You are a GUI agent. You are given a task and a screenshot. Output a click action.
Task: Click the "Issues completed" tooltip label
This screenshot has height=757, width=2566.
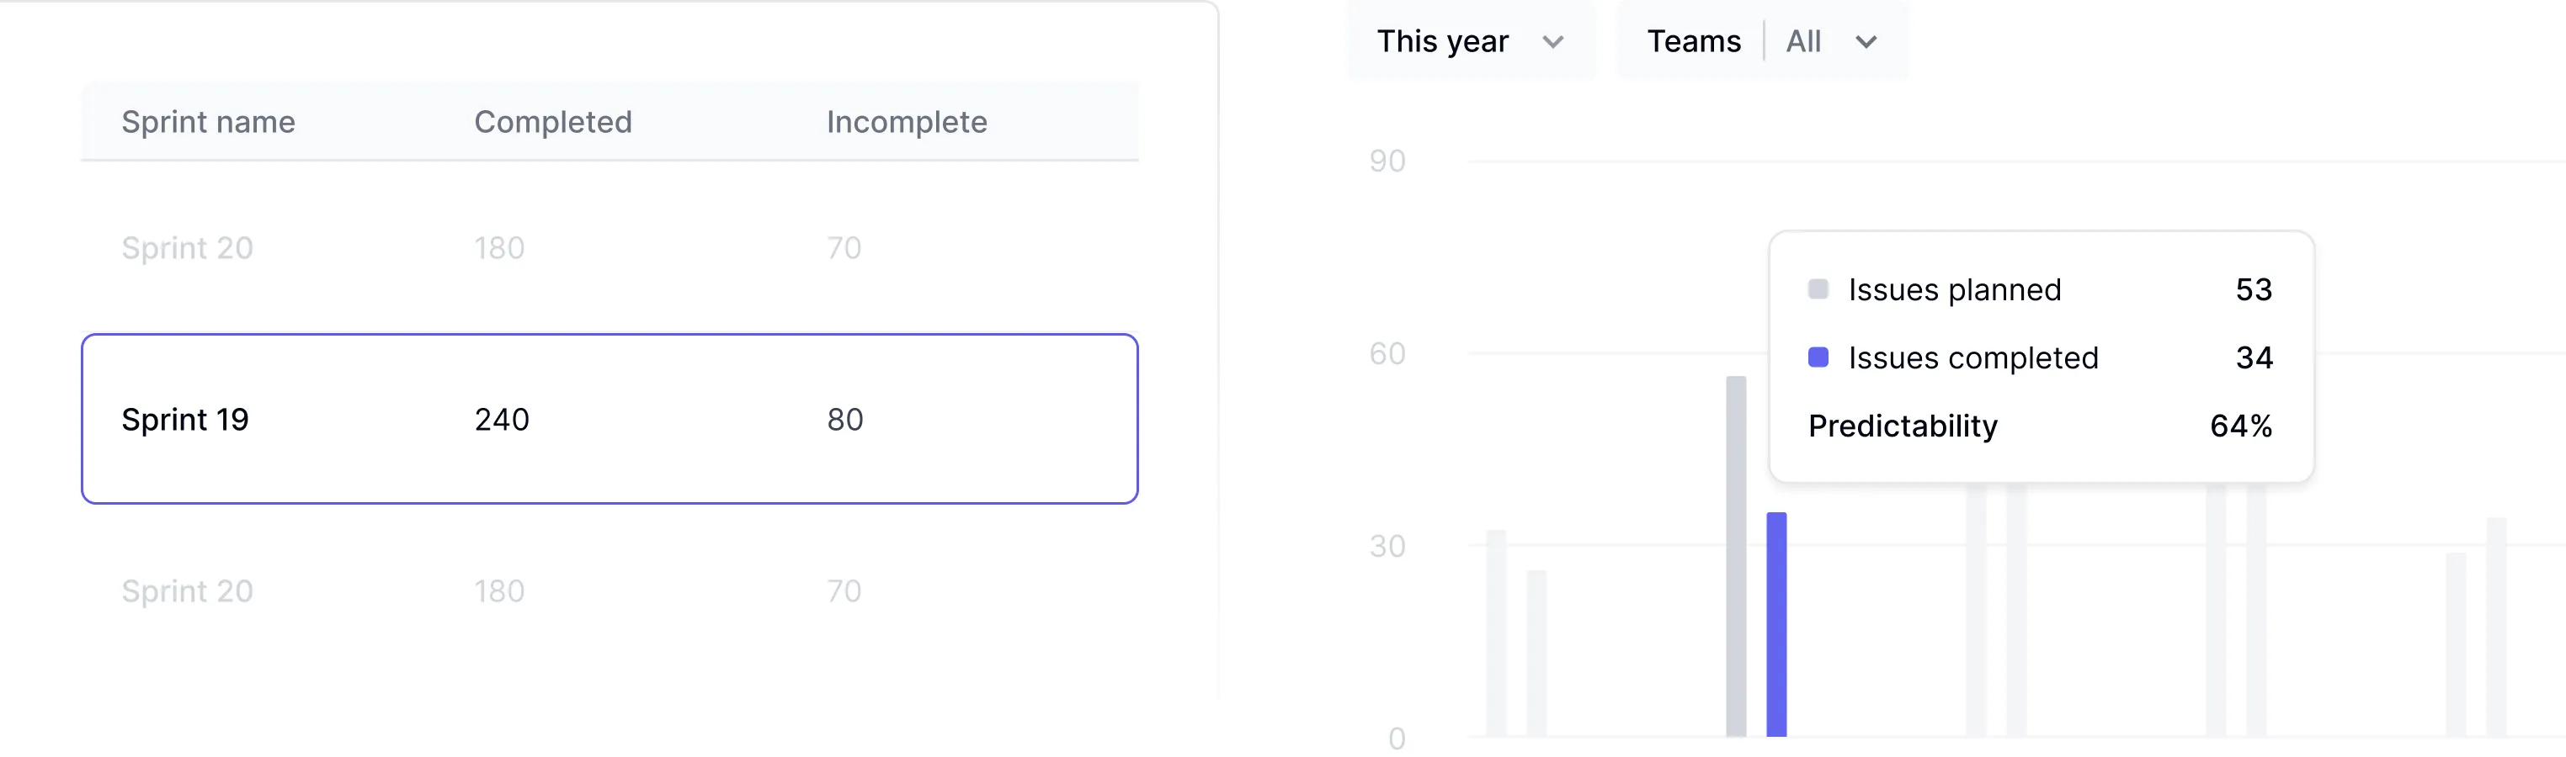tap(1972, 357)
